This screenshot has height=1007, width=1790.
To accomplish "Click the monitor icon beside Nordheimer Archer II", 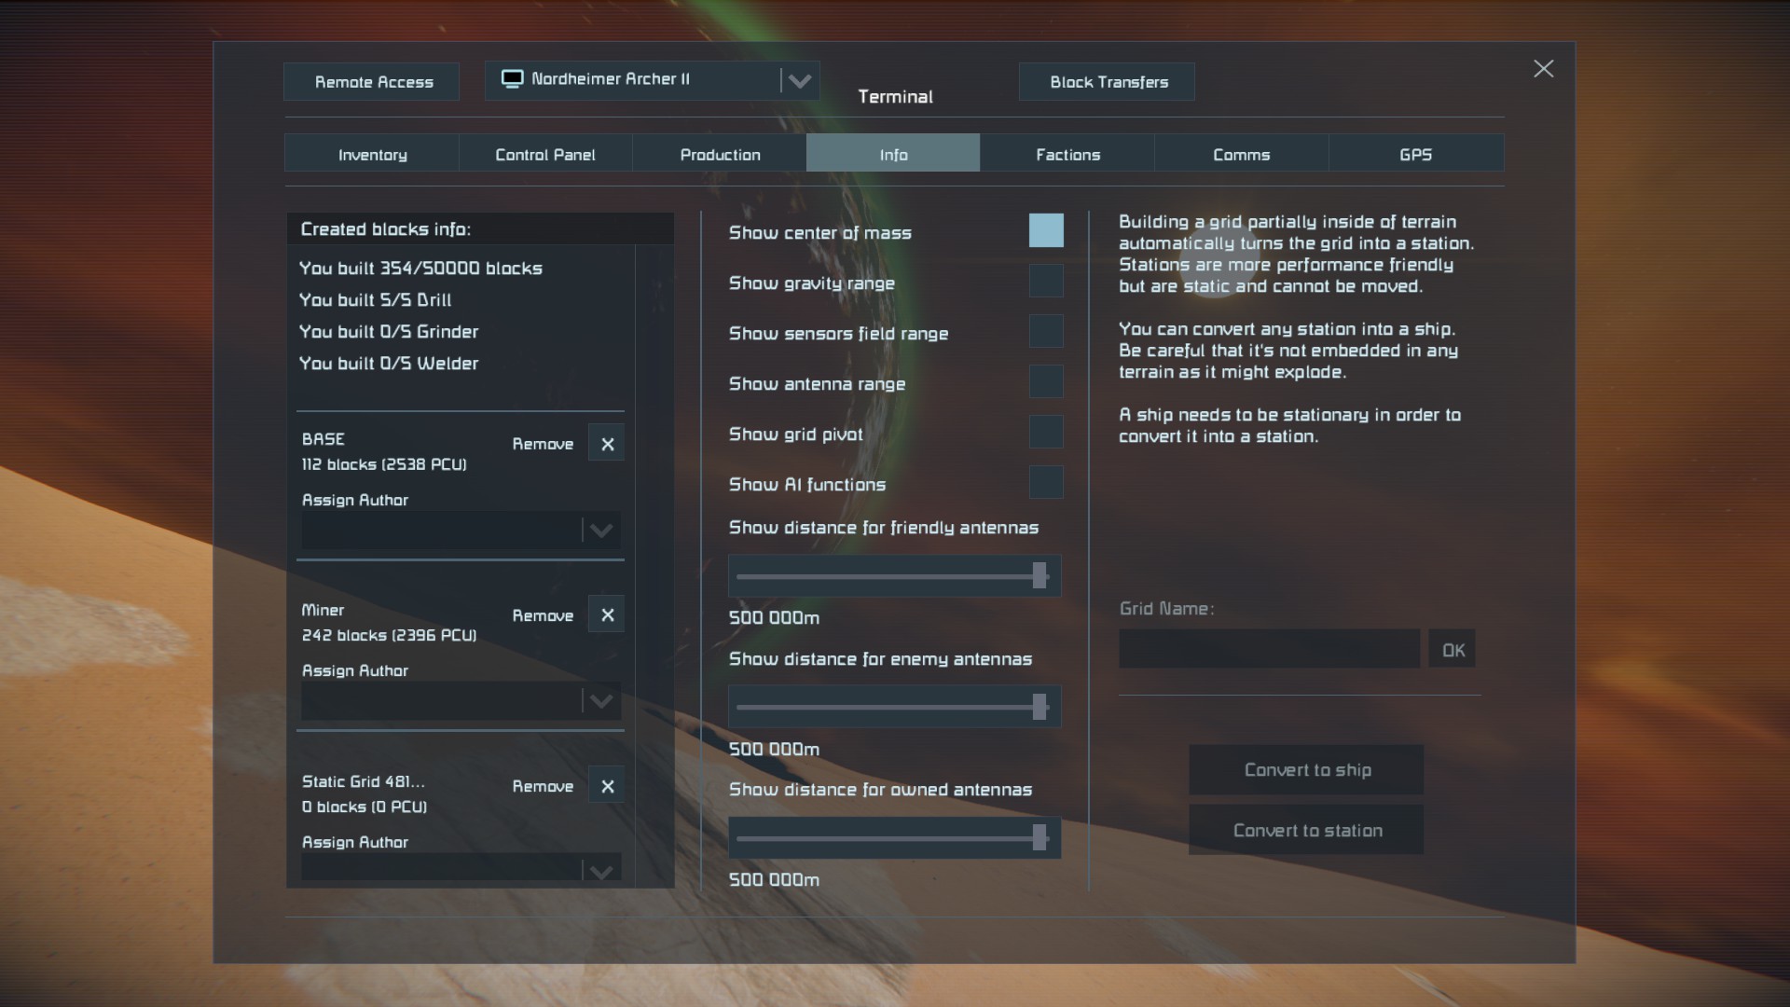I will tap(512, 79).
